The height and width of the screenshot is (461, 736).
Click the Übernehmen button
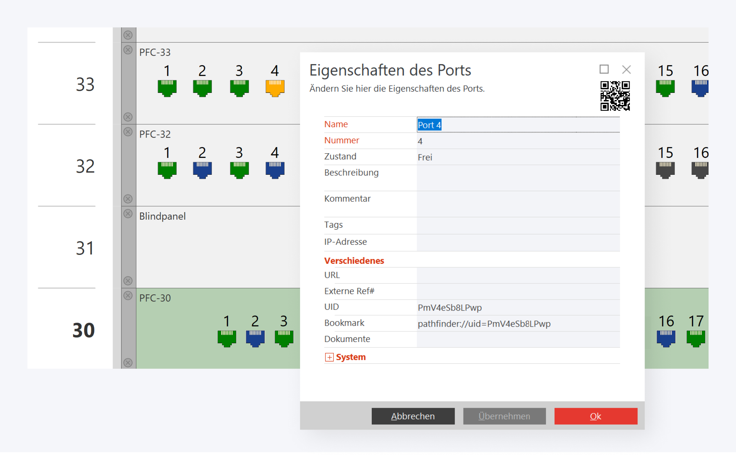coord(504,416)
